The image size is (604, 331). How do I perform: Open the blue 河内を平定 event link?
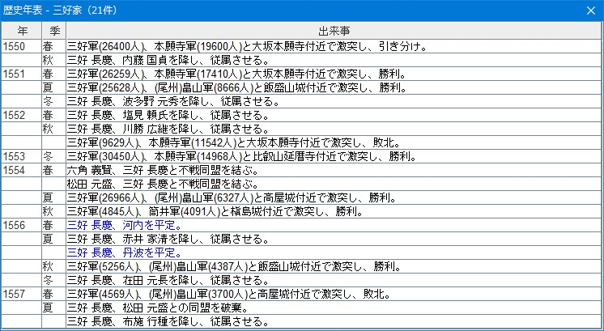tap(124, 225)
